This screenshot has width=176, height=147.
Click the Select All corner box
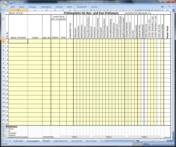pyautogui.click(x=3, y=10)
